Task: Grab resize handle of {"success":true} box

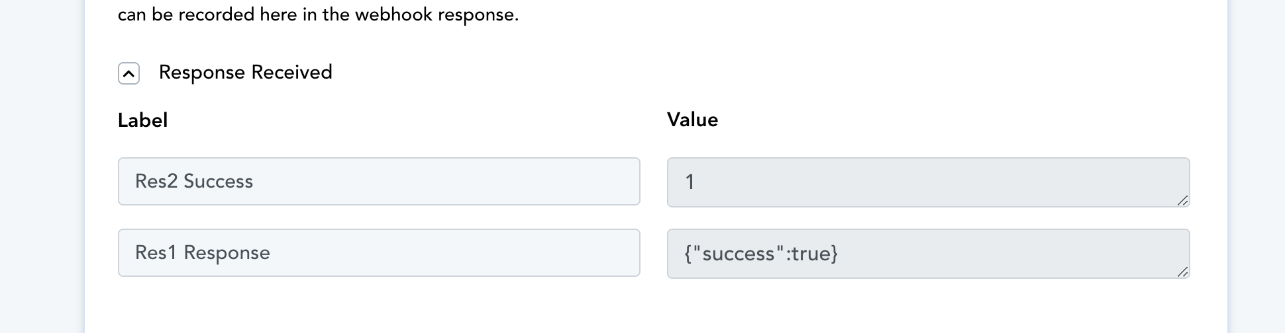Action: point(1182,272)
